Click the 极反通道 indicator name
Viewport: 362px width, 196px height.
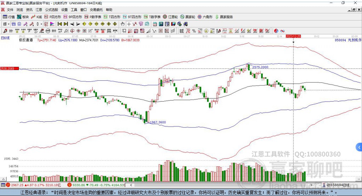pos(26,40)
